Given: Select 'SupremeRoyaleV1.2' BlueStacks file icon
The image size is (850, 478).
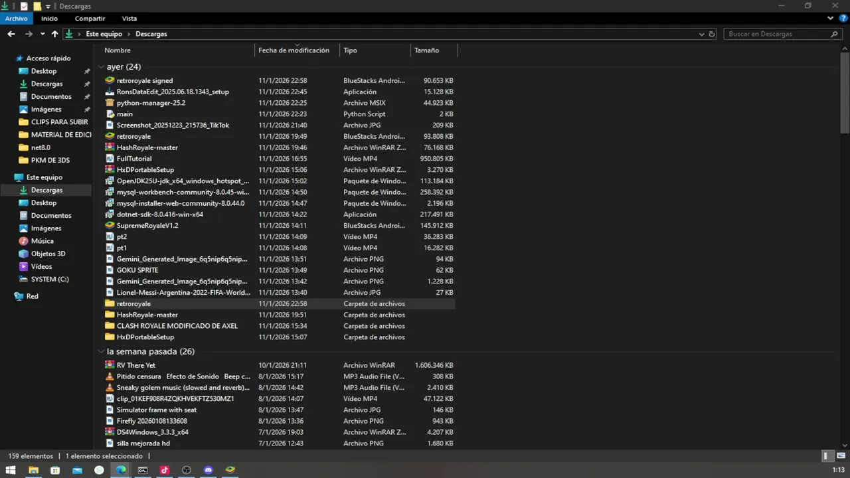Looking at the screenshot, I should click(x=110, y=226).
